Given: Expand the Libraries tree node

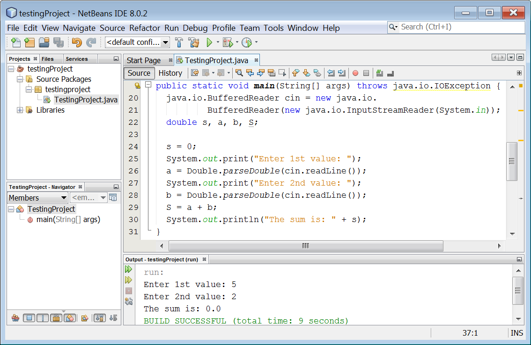Looking at the screenshot, I should pyautogui.click(x=20, y=110).
